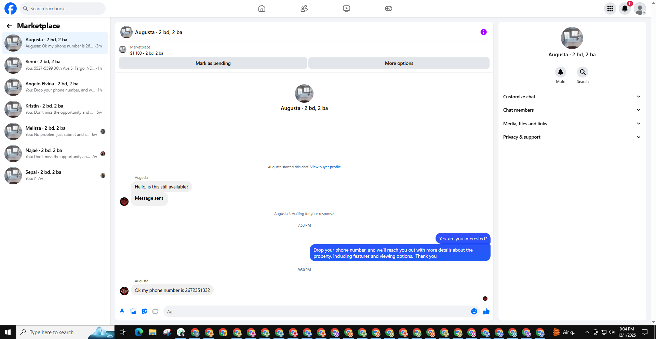This screenshot has width=656, height=339.
Task: Open the Gaming icon in top navigation
Action: click(389, 9)
